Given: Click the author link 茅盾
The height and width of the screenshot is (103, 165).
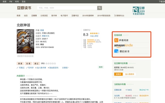Looking at the screenshot, I should (x=42, y=30).
